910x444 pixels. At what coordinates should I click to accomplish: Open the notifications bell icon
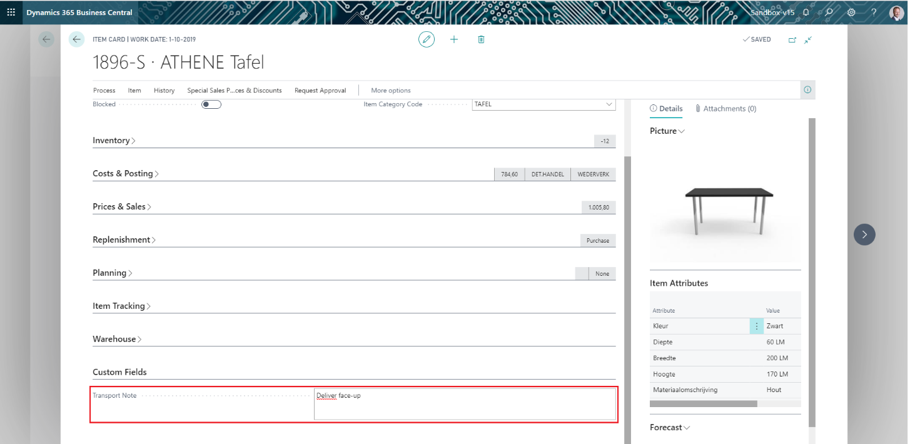coord(806,12)
